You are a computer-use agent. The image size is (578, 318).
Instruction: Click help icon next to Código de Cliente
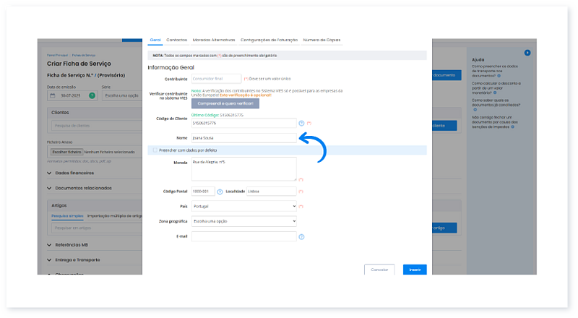pyautogui.click(x=301, y=124)
